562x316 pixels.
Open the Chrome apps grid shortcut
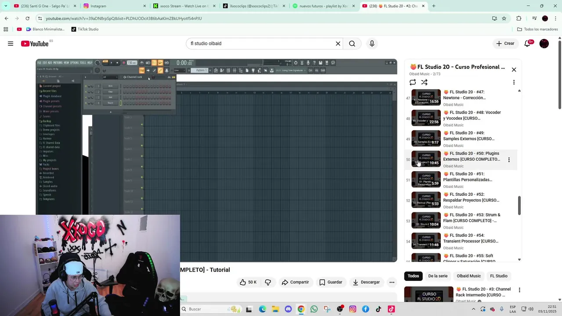pos(6,29)
